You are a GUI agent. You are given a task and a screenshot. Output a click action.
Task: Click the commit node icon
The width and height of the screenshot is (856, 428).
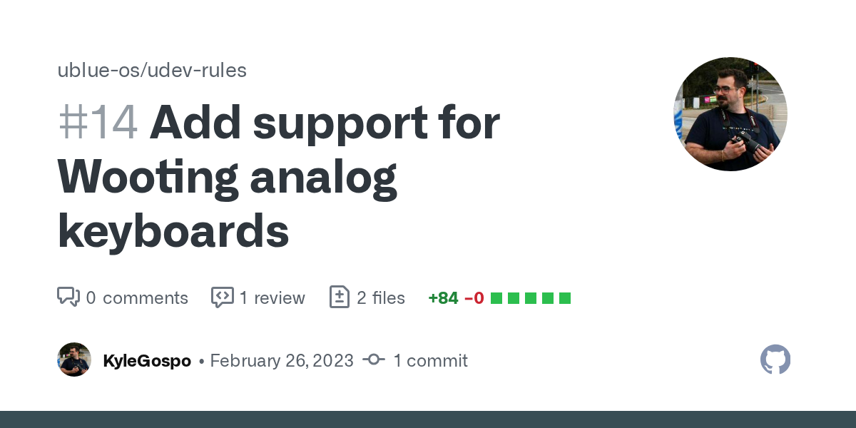pos(374,360)
